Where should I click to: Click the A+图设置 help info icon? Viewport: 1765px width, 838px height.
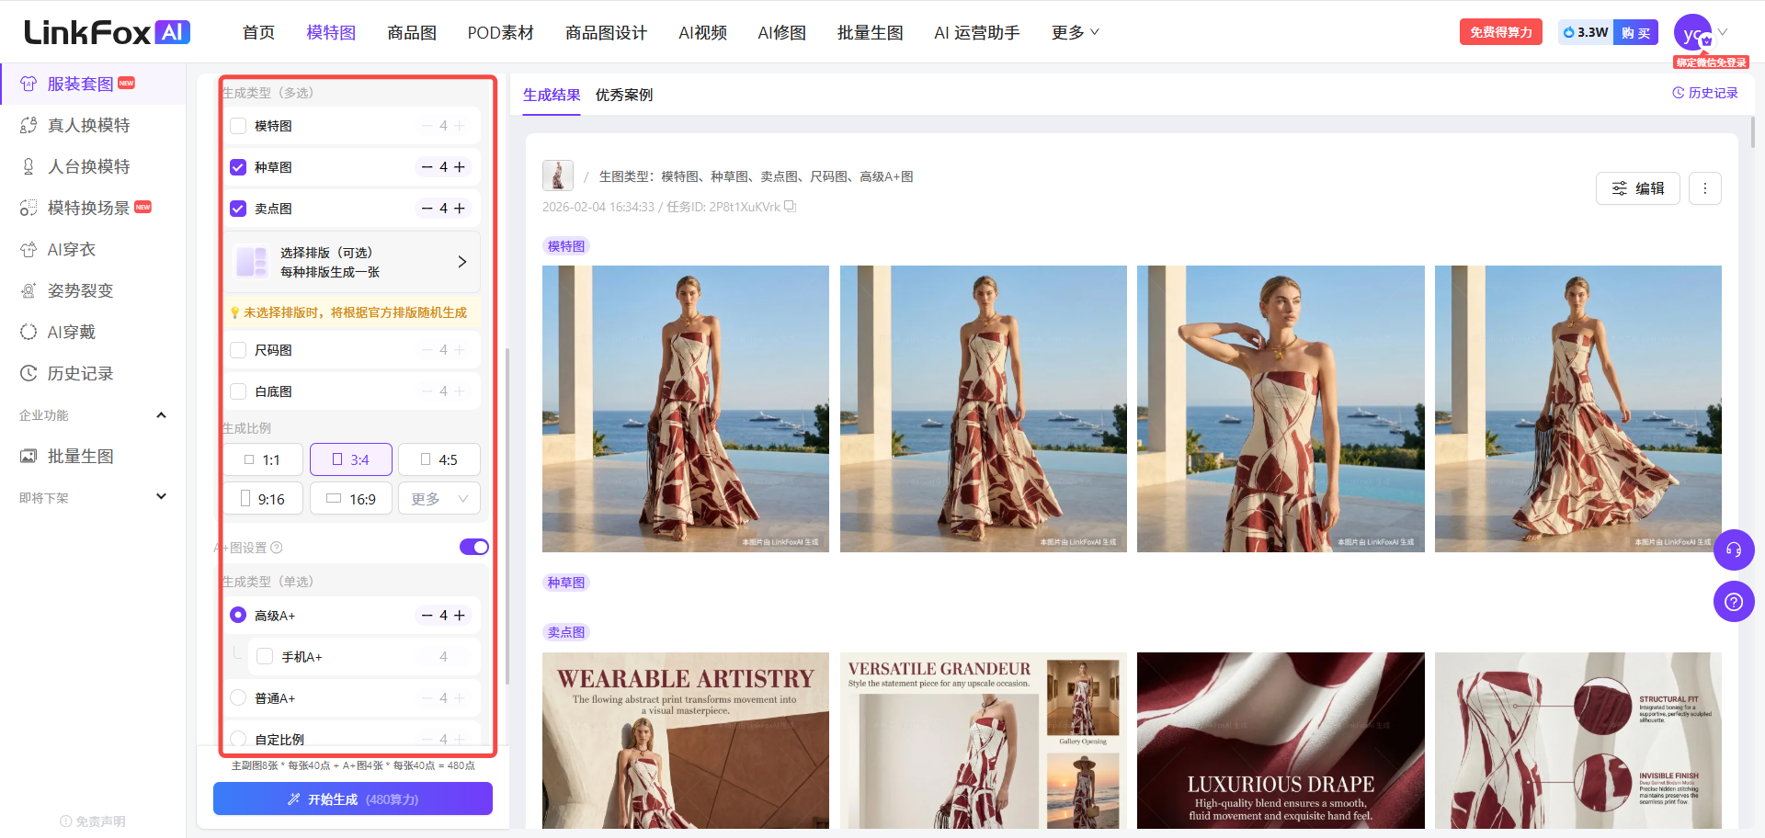point(277,548)
